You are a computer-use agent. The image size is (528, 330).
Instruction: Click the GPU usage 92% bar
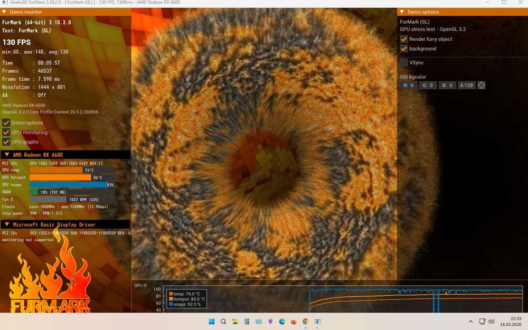(x=72, y=185)
